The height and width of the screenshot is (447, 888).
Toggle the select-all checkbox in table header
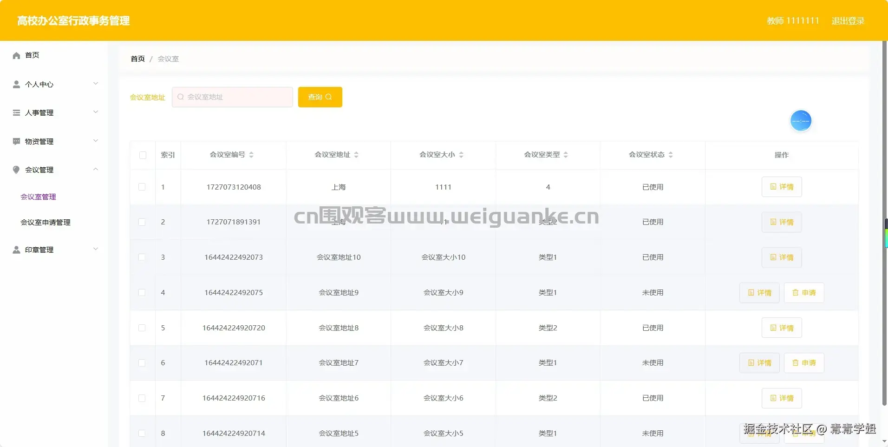pyautogui.click(x=143, y=155)
